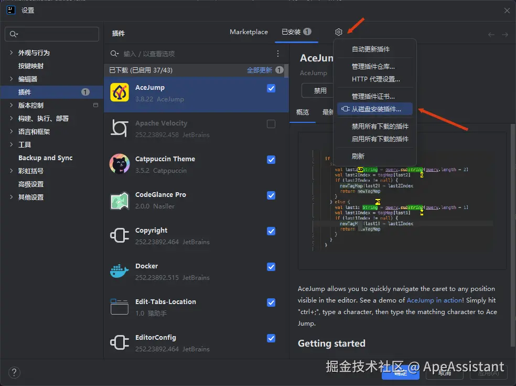Click the Copyright plugin plug icon

pos(120,235)
